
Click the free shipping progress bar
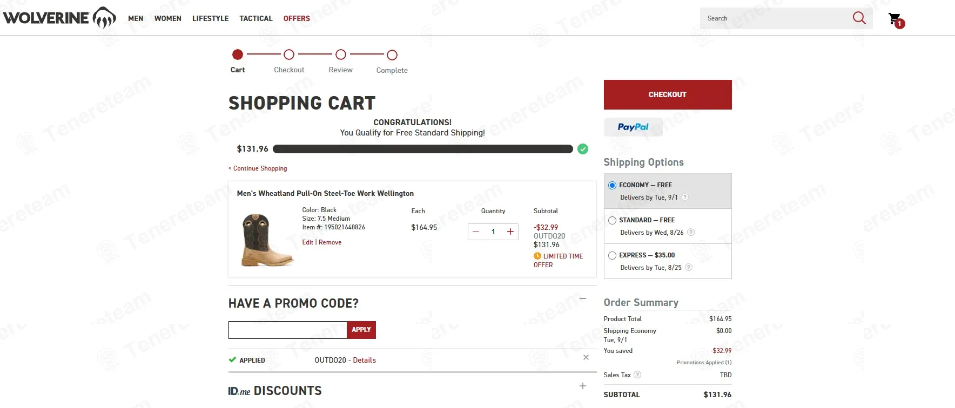[x=423, y=149]
